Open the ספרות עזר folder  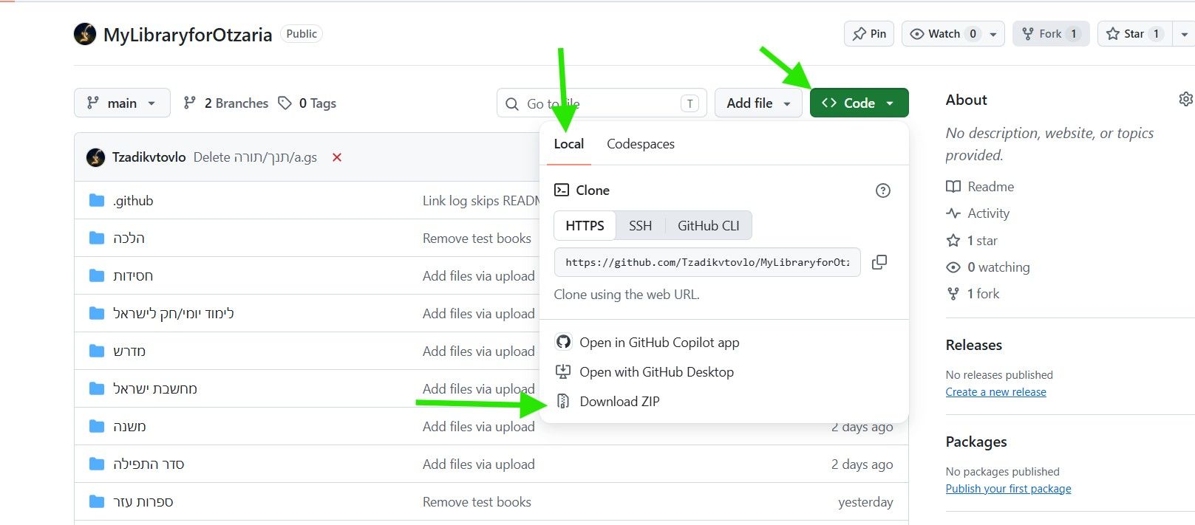(143, 502)
